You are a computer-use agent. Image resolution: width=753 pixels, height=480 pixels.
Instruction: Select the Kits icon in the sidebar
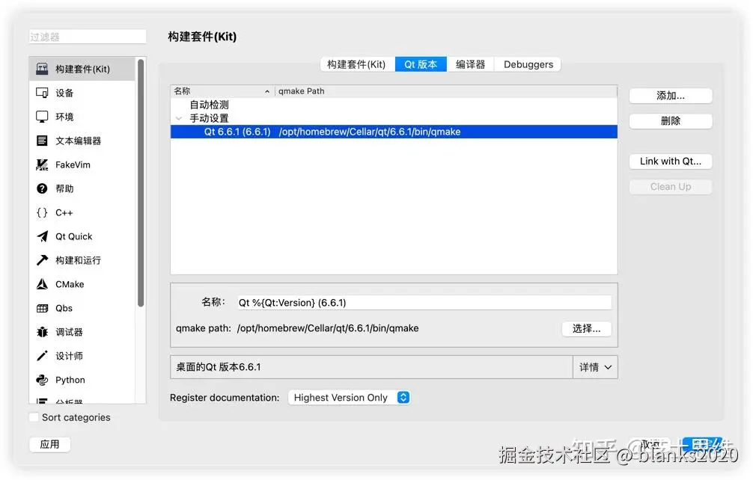(42, 69)
